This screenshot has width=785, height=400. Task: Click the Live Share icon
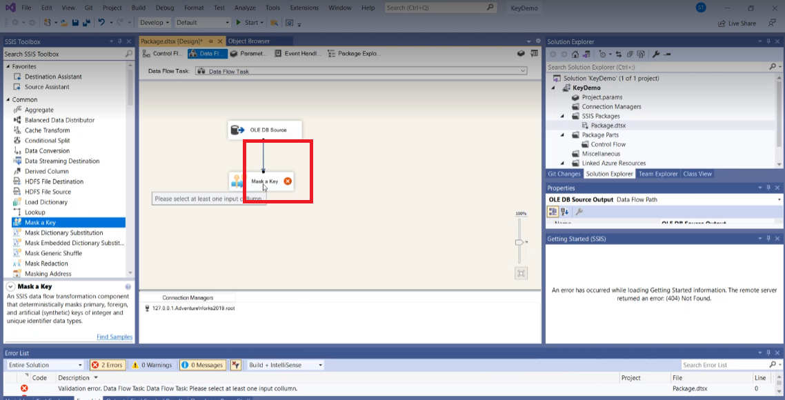tap(722, 23)
